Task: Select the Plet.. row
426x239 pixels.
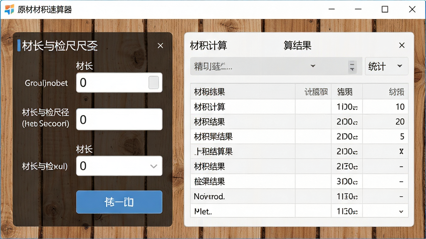Action: click(299, 211)
